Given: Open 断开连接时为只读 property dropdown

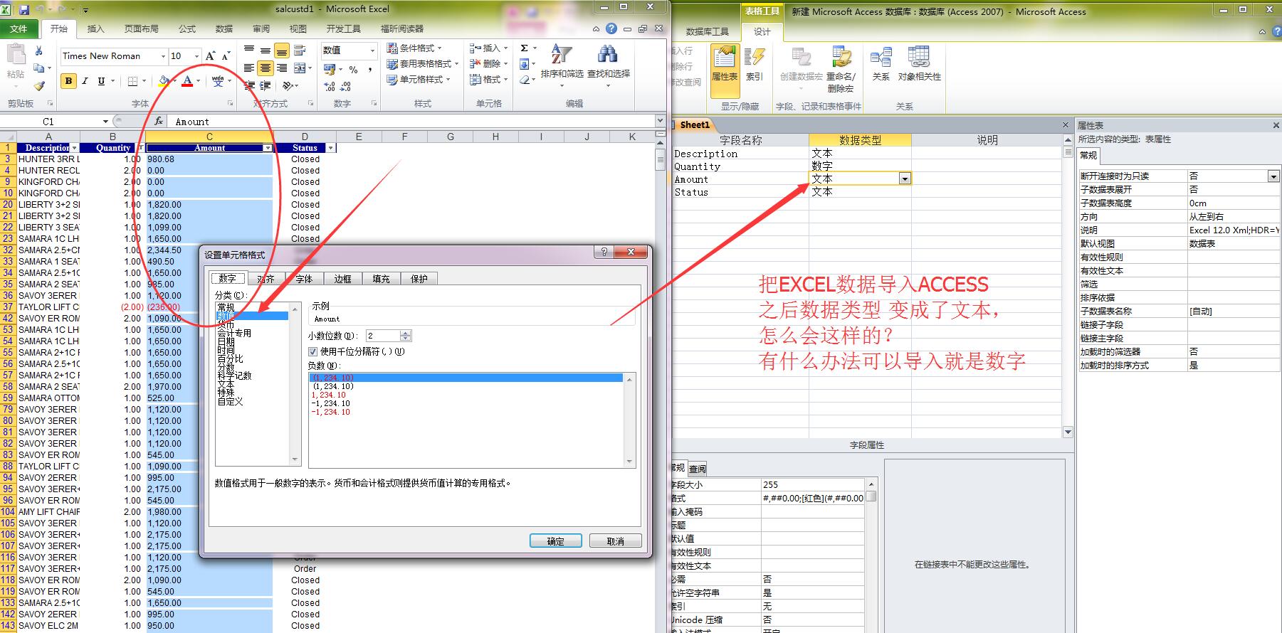Looking at the screenshot, I should coord(1273,176).
